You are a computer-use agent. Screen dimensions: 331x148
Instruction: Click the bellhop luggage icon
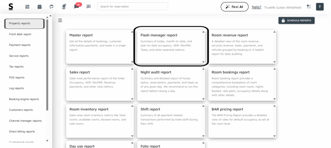64,7
